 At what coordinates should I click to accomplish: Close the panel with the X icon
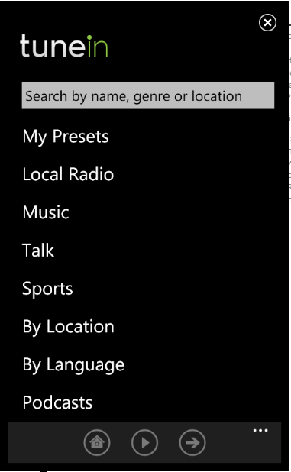pos(267,23)
